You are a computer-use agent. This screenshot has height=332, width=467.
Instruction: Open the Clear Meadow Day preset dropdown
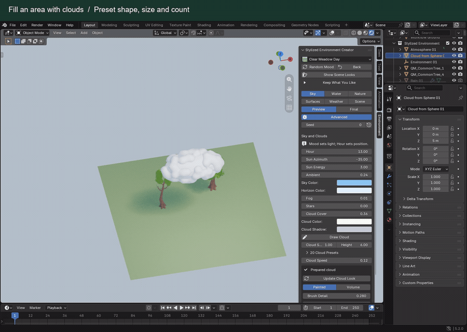[337, 59]
